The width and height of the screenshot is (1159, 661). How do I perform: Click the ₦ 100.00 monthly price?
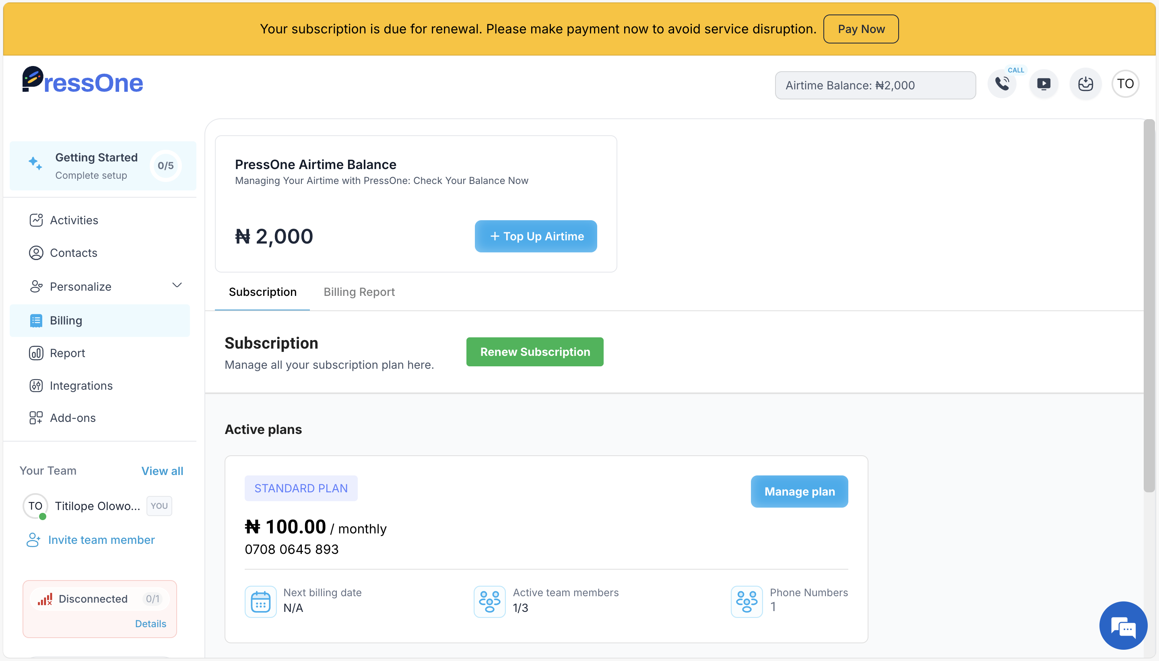coord(316,527)
